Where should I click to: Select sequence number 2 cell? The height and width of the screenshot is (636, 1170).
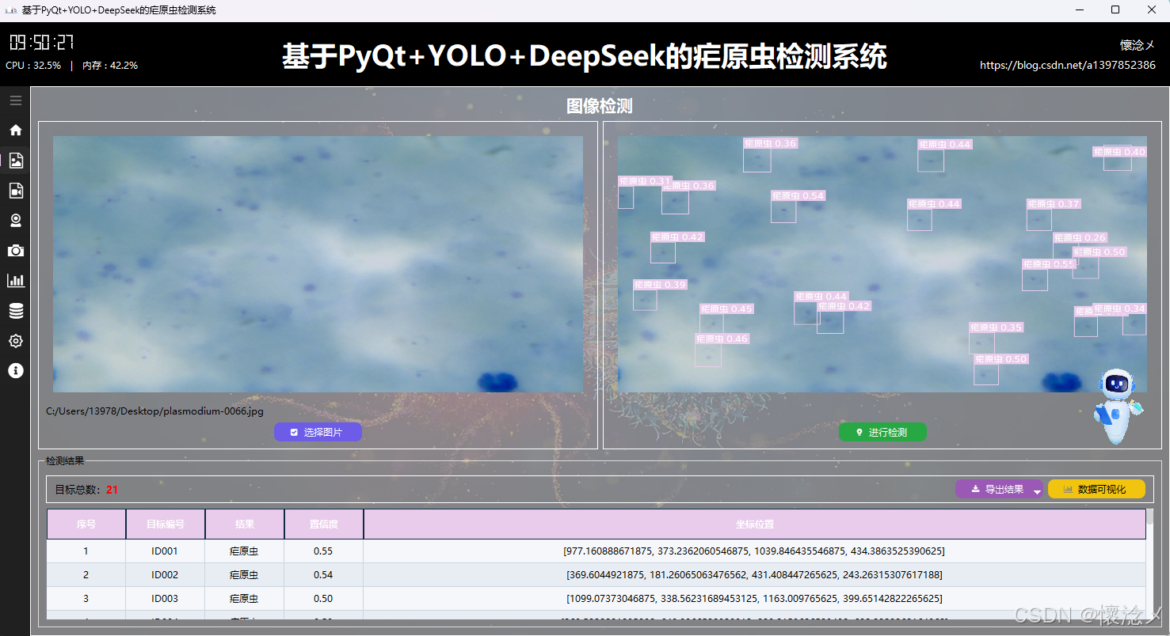tap(86, 575)
